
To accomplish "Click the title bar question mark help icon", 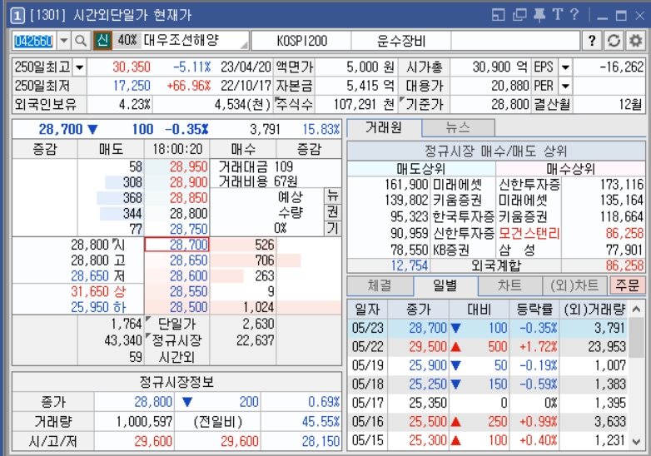I will pos(574,15).
